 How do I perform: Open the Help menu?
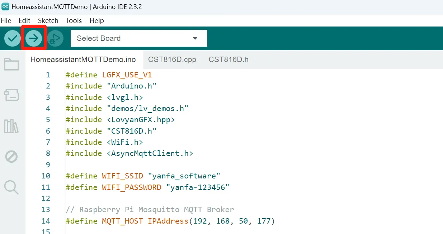click(x=96, y=20)
